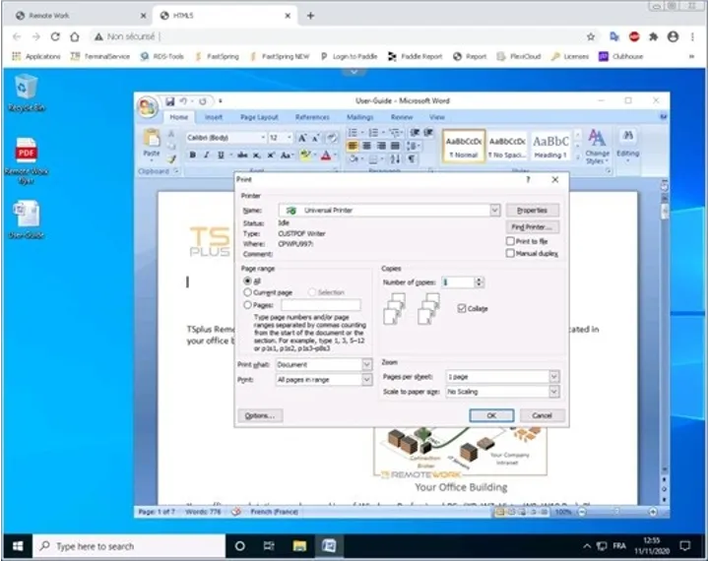Select the Remote Work flyer PDF desktop icon
Viewport: 709px width, 561px height.
pyautogui.click(x=27, y=161)
